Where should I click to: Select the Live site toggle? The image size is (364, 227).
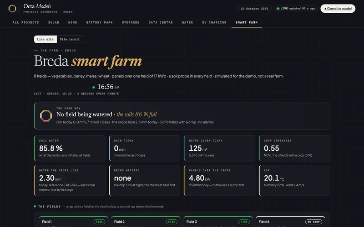[45, 39]
